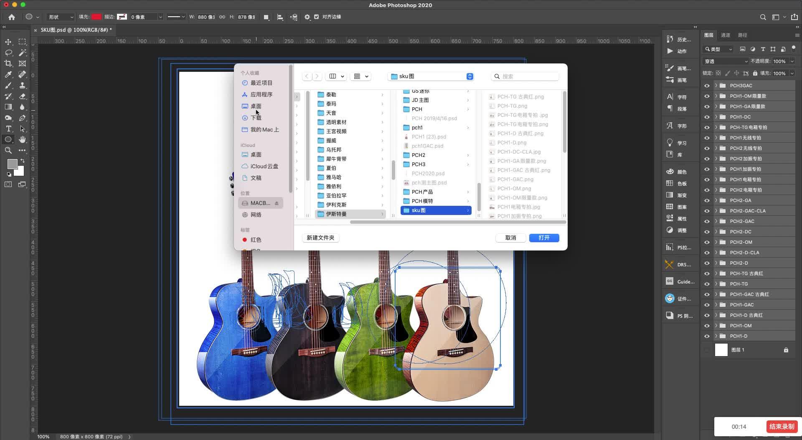Image resolution: width=802 pixels, height=440 pixels.
Task: Switch to the 路径 tab
Action: [742, 35]
